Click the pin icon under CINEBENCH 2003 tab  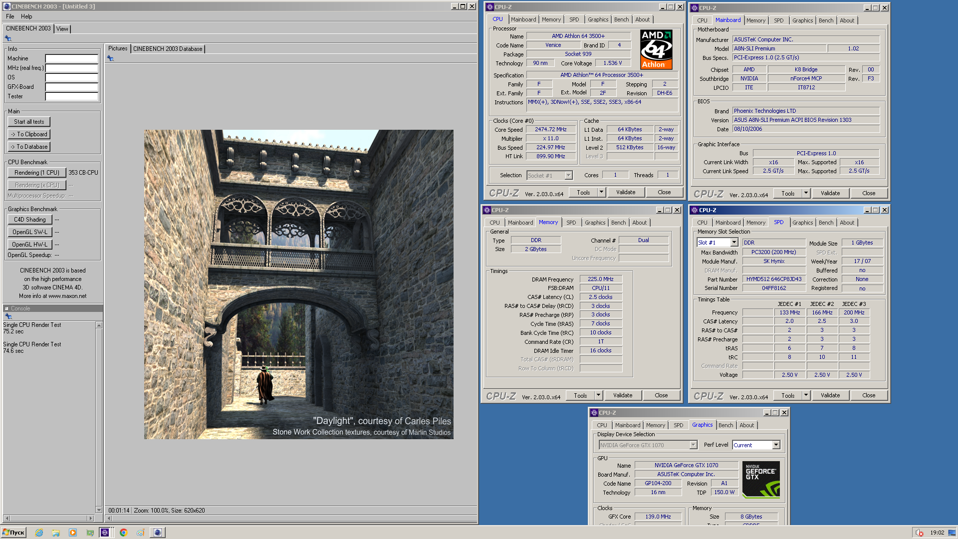[8, 38]
